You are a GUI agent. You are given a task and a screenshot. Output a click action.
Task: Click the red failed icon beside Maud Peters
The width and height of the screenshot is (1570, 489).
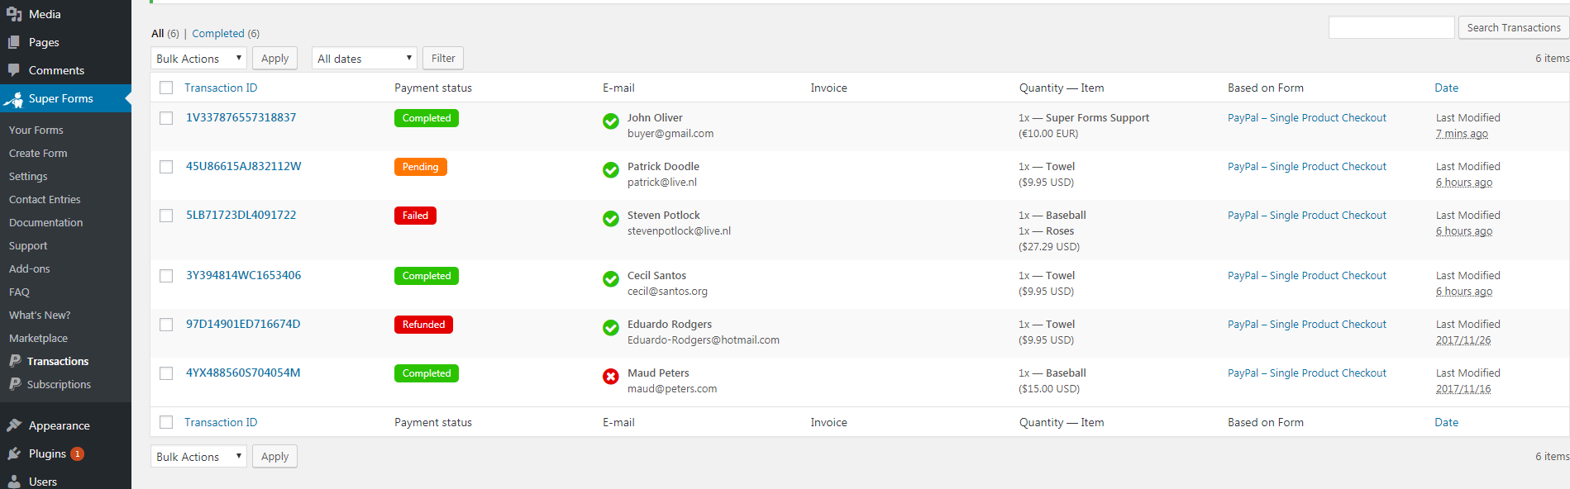point(610,377)
